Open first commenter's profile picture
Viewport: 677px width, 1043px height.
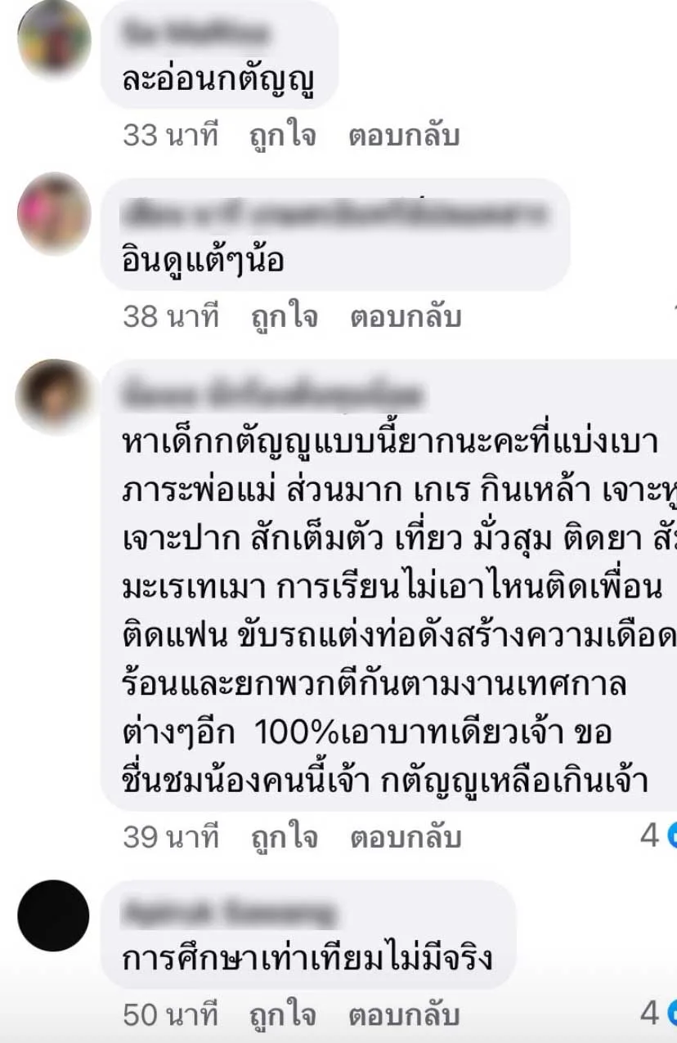coord(54,39)
